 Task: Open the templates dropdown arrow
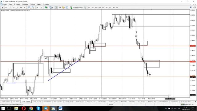(x=53, y=7)
